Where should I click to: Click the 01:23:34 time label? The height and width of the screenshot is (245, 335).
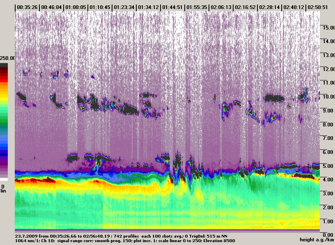click(x=124, y=7)
